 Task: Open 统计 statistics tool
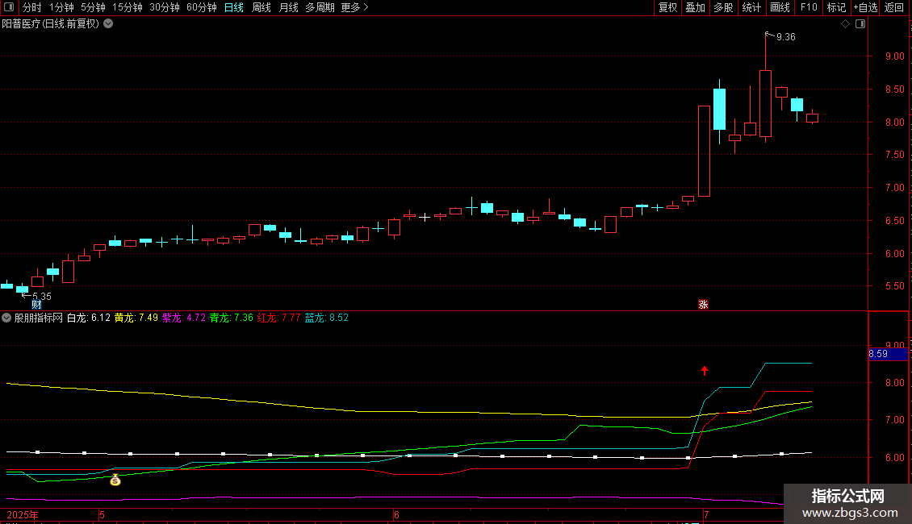click(x=751, y=7)
